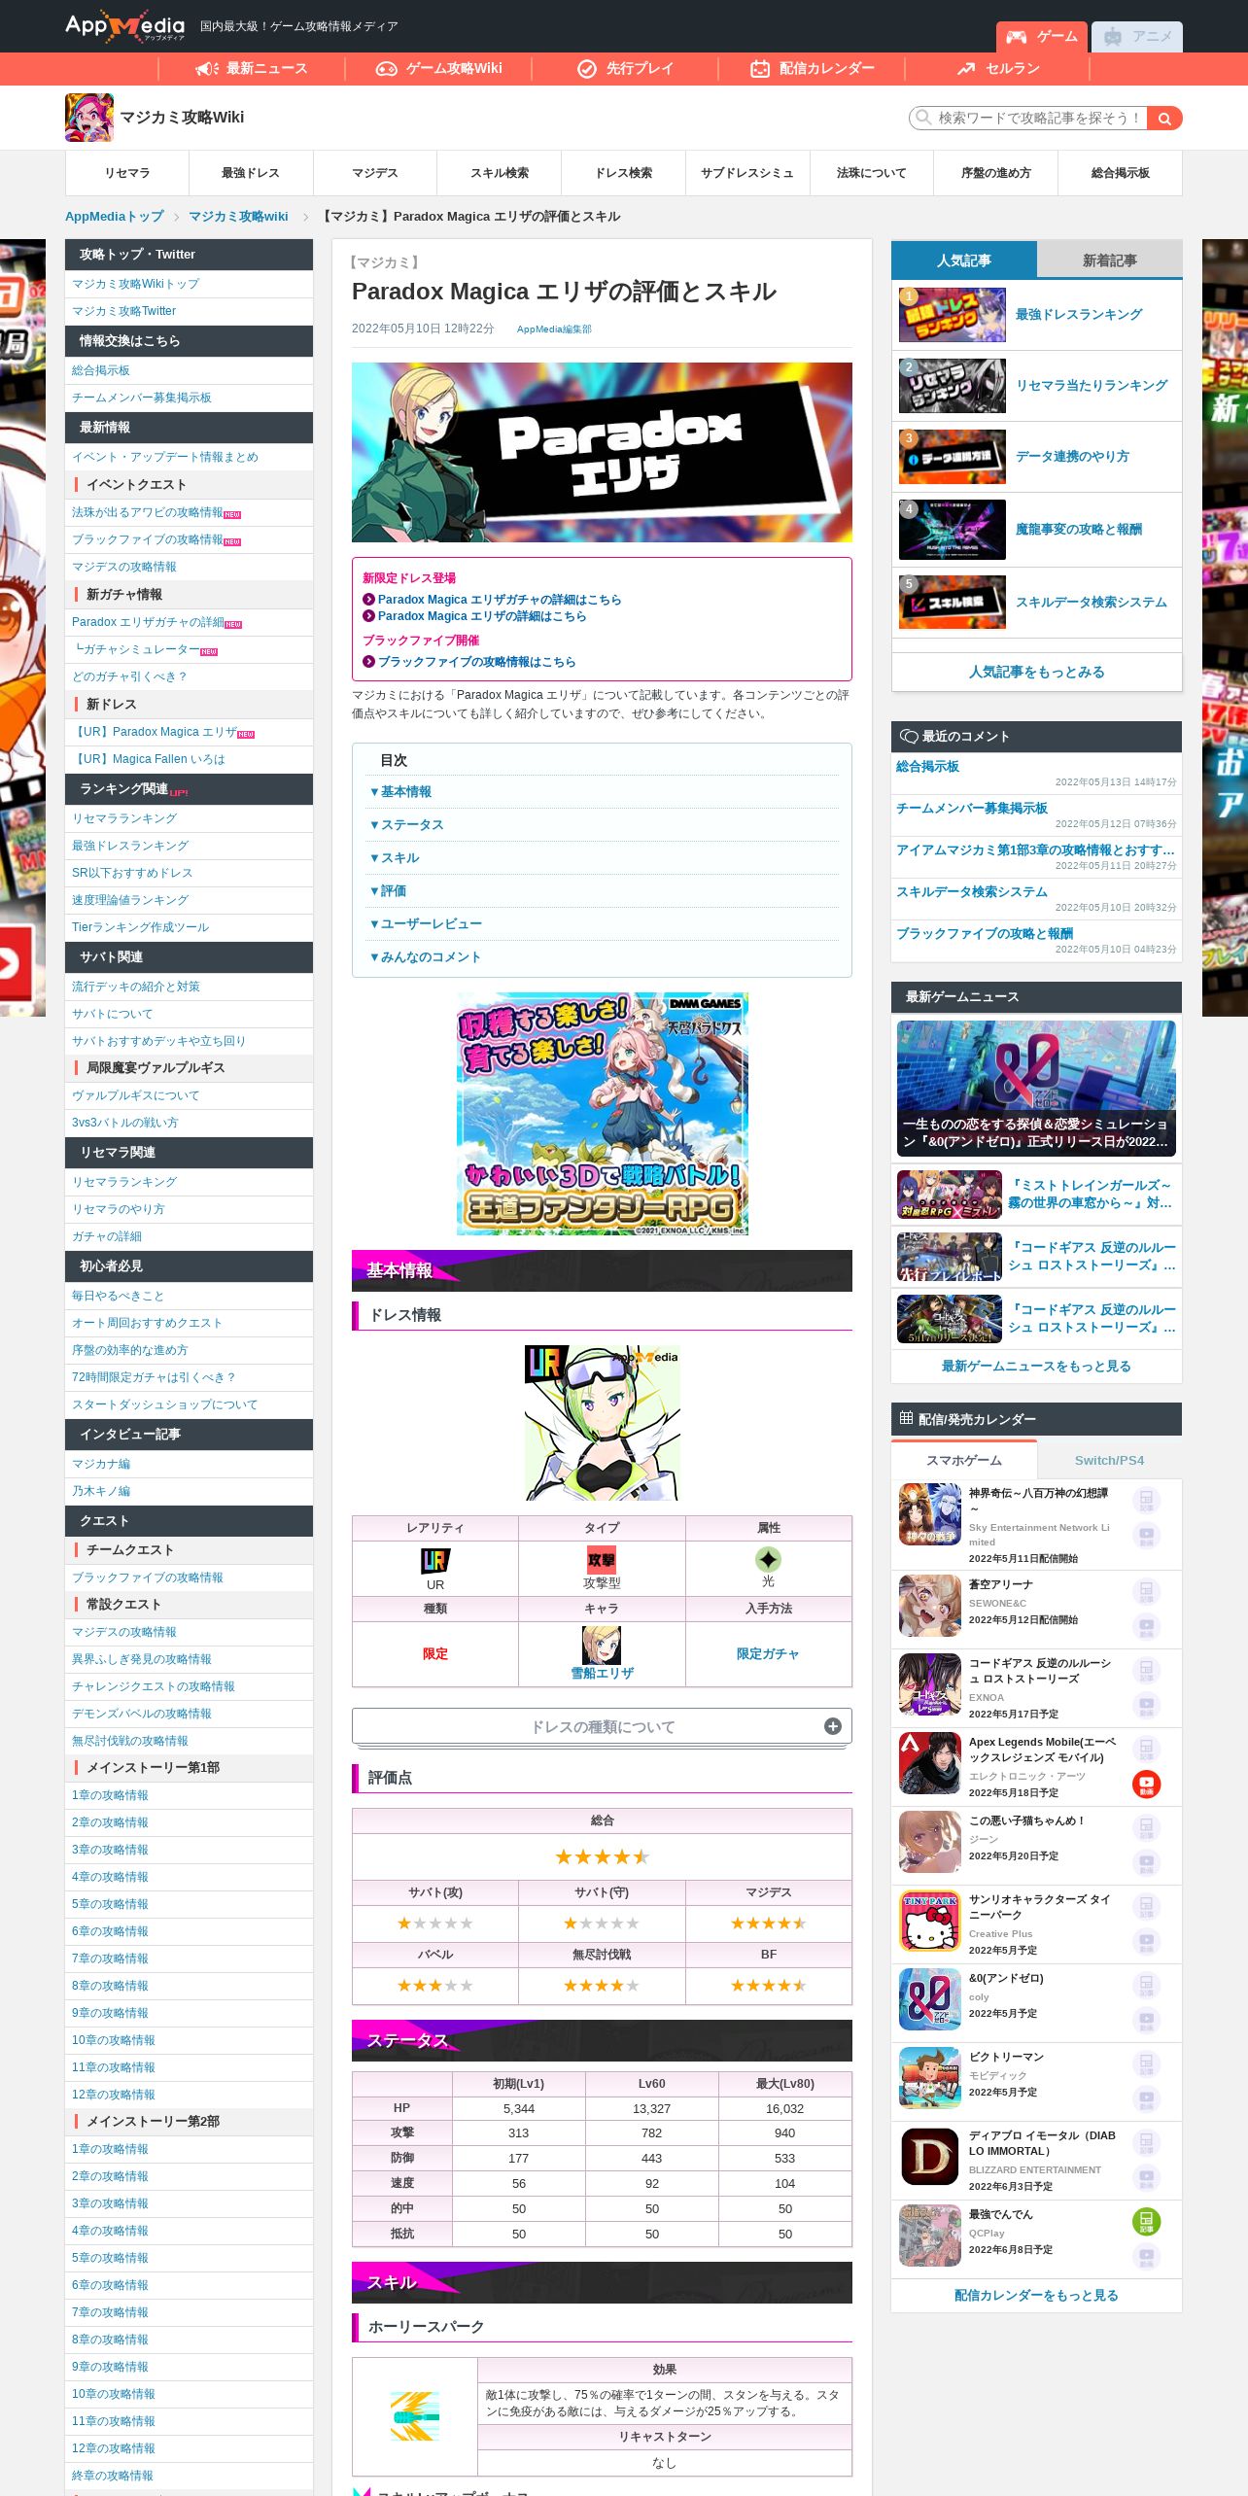Image resolution: width=1248 pixels, height=2496 pixels.
Task: Open the 神界奇伝 game icon
Action: (930, 1513)
